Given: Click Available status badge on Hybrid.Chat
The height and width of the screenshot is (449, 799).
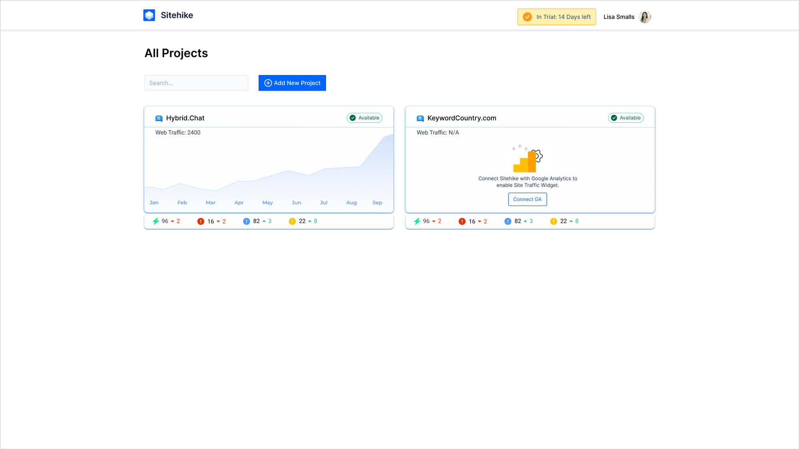Looking at the screenshot, I should click(x=364, y=118).
